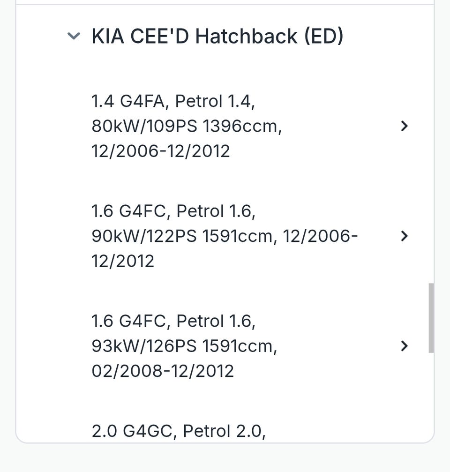
Task: Click the 93kW/126PS 1591ccm power text
Action: pos(184,346)
